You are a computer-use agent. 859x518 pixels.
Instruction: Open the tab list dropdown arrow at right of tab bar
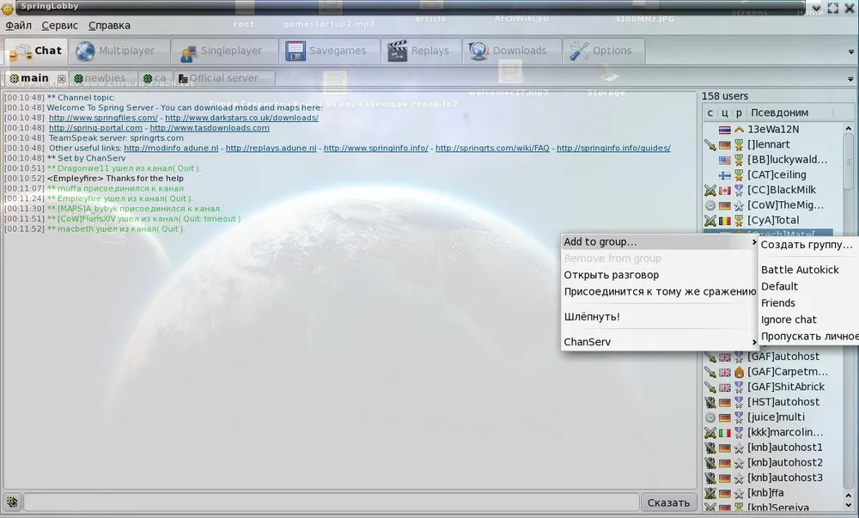click(850, 52)
